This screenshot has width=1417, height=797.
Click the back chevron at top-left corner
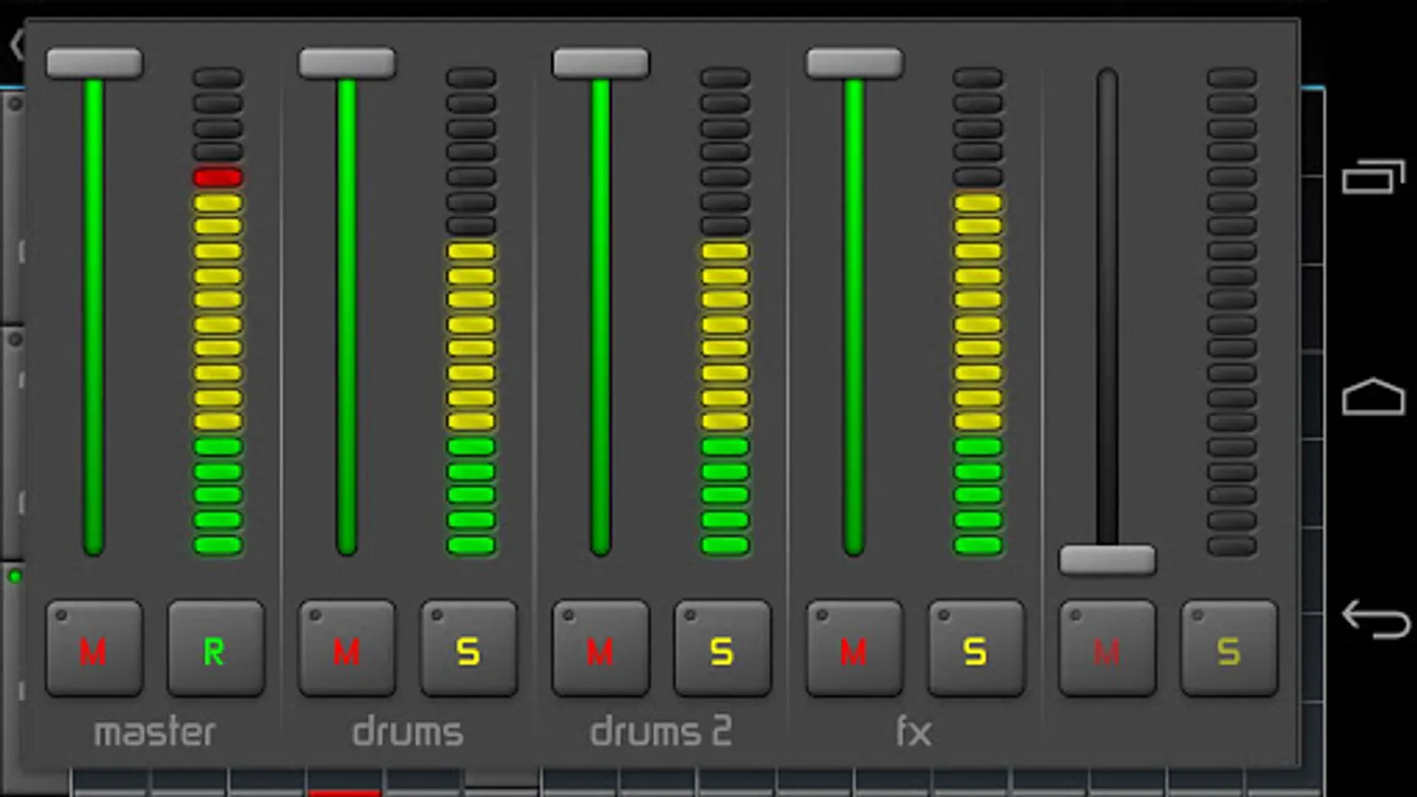pos(17,44)
